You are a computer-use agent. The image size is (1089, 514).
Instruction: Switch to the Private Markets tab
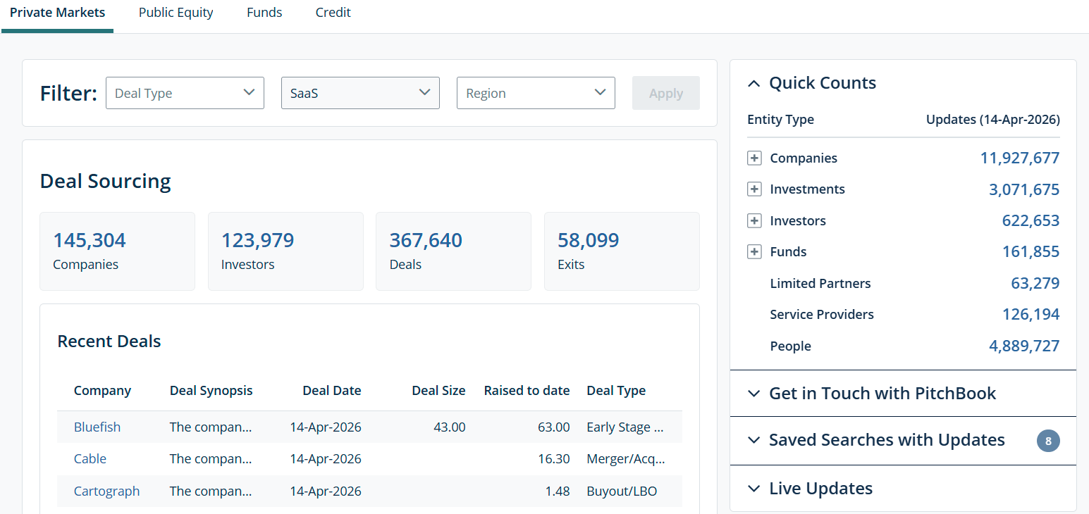[57, 13]
